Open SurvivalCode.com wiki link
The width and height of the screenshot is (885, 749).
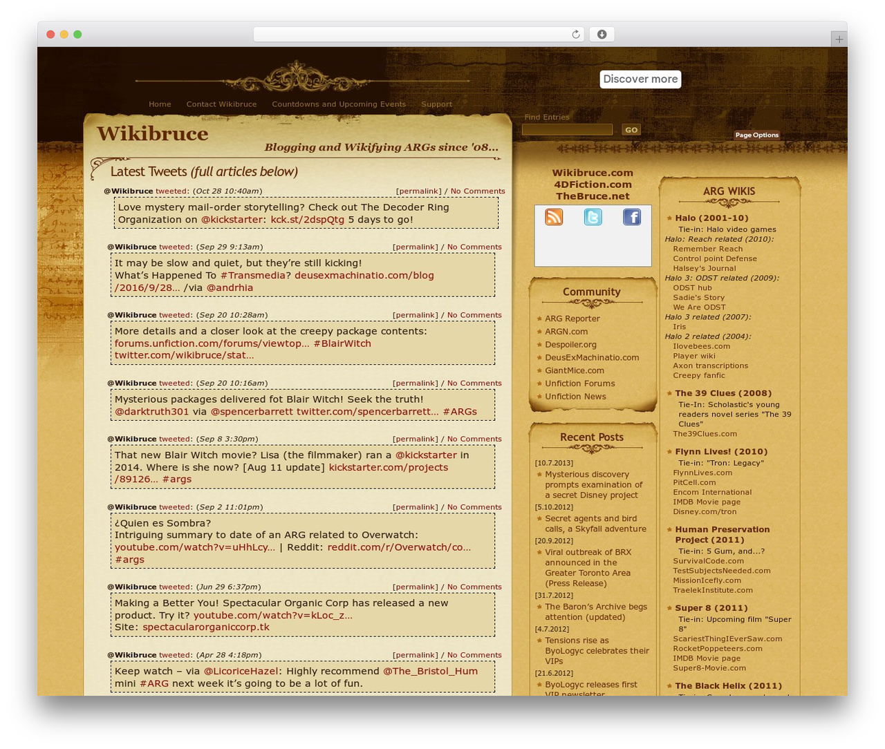(708, 561)
